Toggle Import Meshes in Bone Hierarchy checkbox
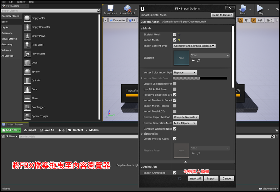Image resolution: width=280 pixels, height=192 pixels. (175, 100)
